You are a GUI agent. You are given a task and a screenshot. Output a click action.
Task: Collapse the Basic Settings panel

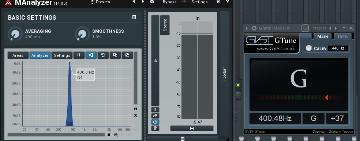pos(134,17)
